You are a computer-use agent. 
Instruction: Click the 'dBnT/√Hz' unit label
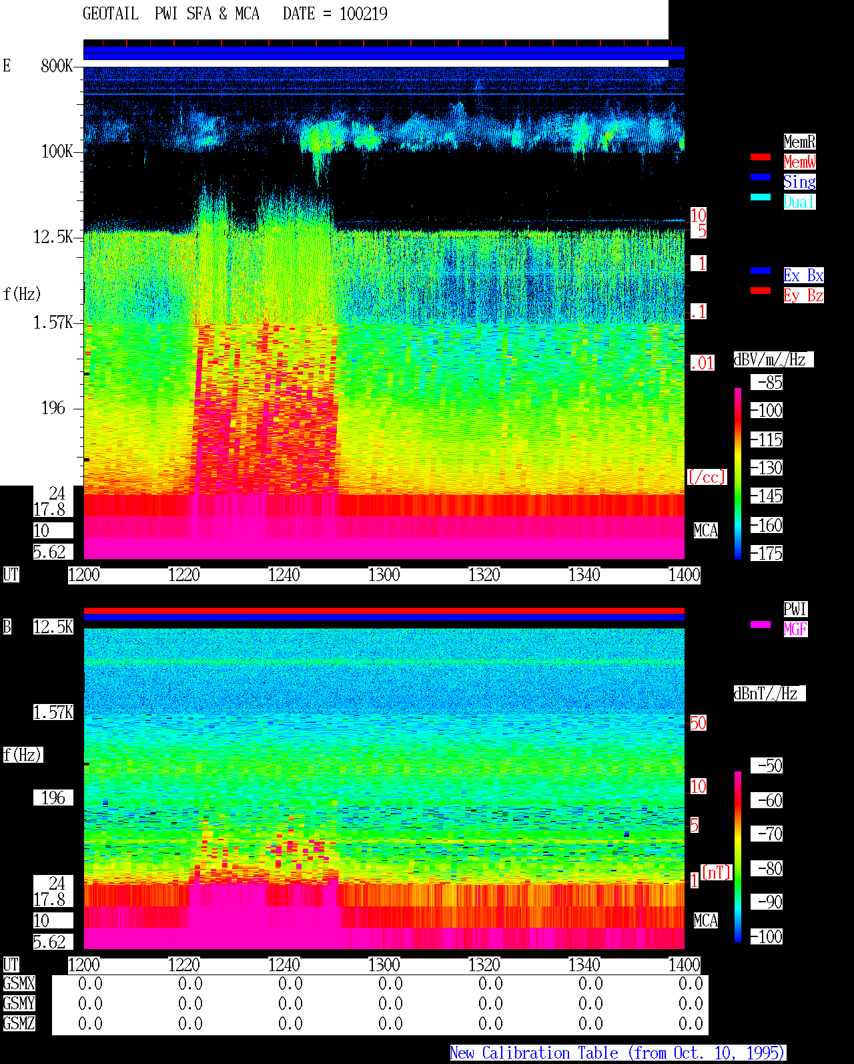[x=769, y=693]
